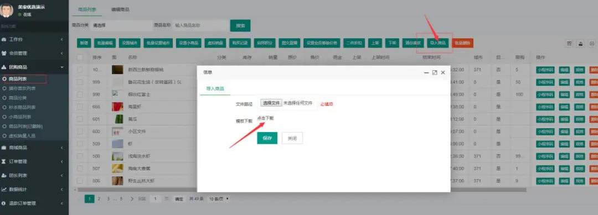Image resolution: width=598 pixels, height=215 pixels.
Task: Click the 下架 toolbar button
Action: (392, 43)
